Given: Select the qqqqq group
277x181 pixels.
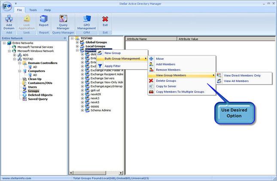Looking at the screenshot, I should [x=94, y=106].
